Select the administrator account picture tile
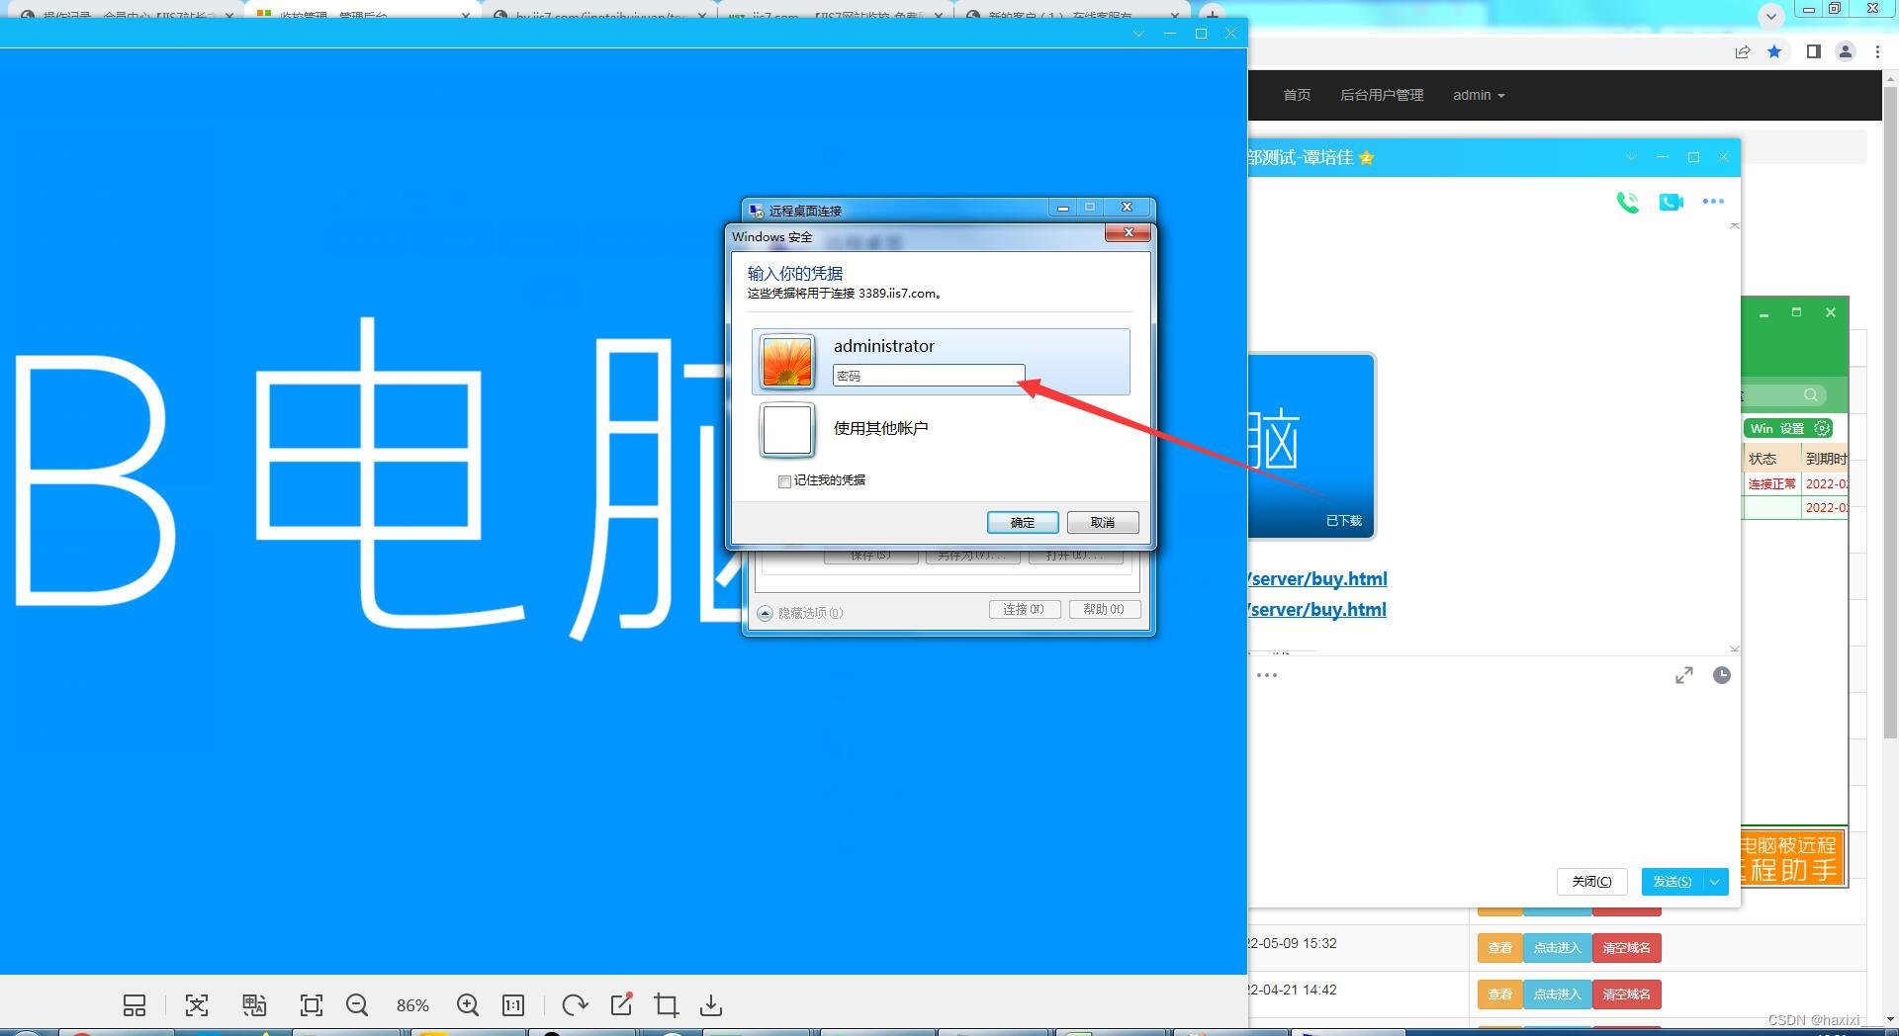This screenshot has height=1036, width=1899. (x=787, y=362)
